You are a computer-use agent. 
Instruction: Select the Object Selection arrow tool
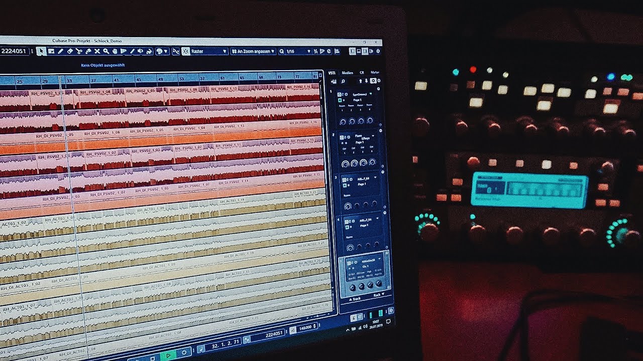click(x=41, y=51)
